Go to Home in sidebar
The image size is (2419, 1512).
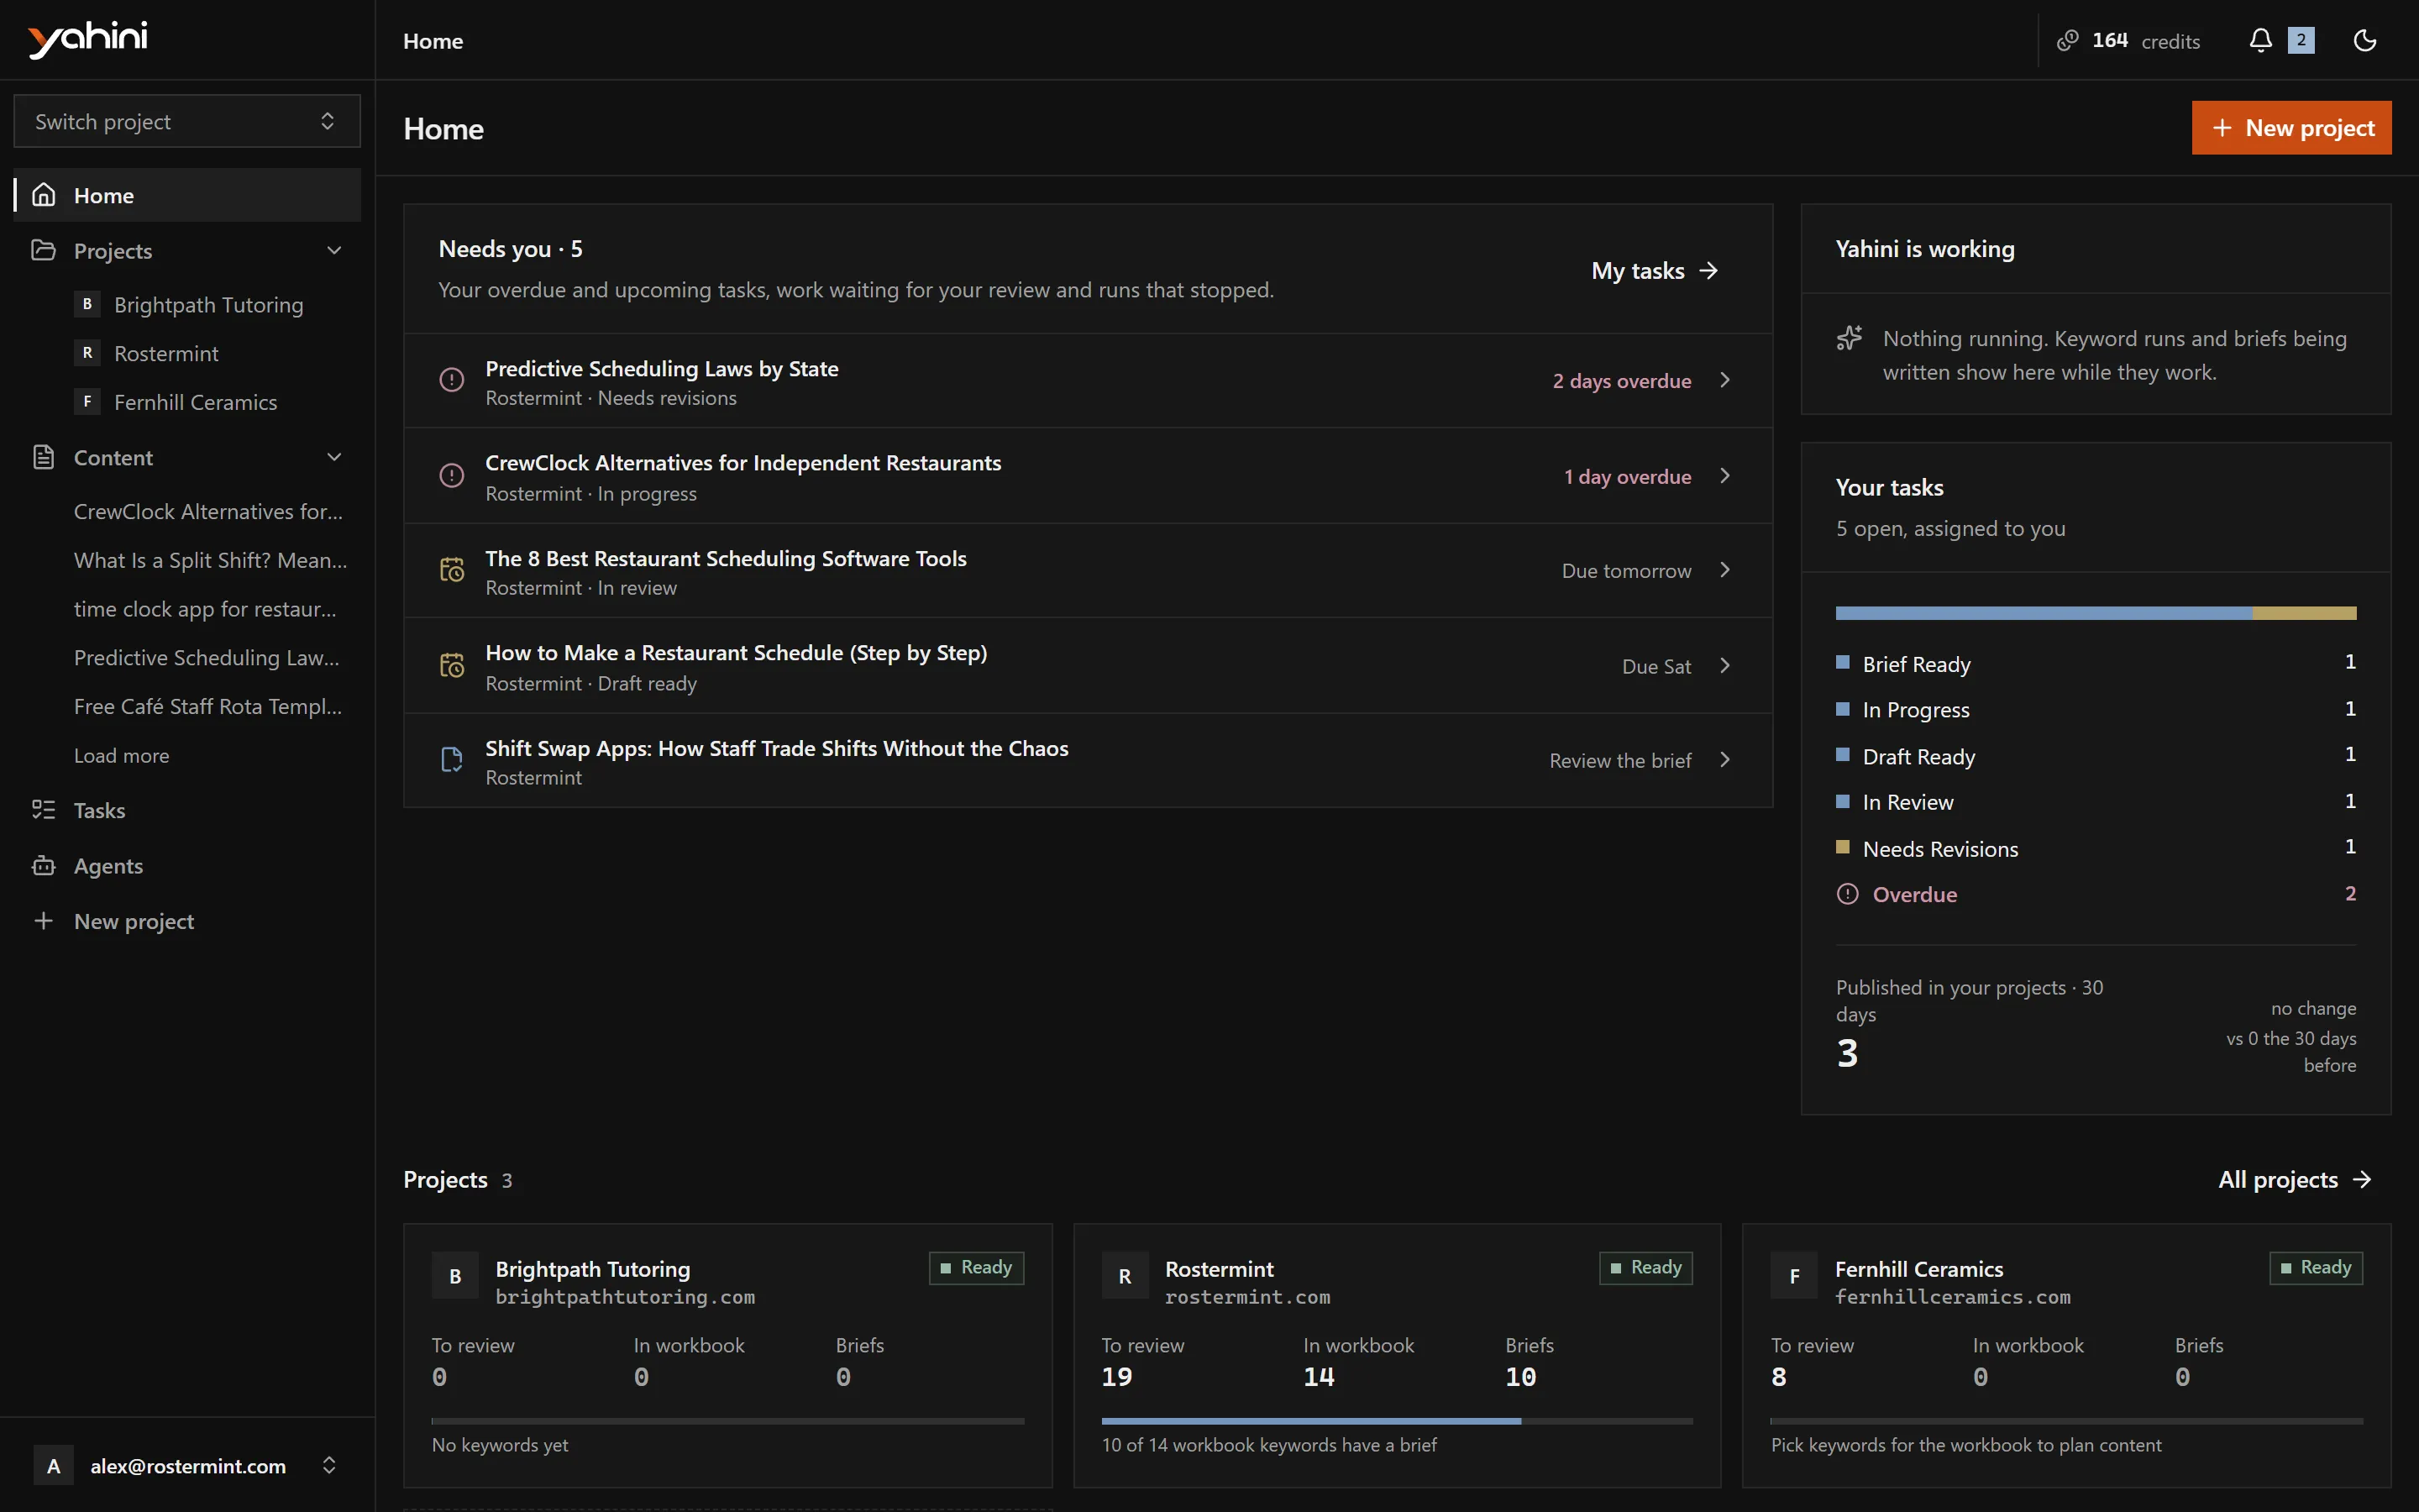(x=187, y=195)
